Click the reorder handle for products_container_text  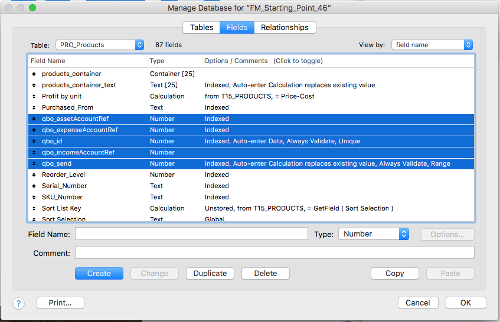click(x=34, y=85)
